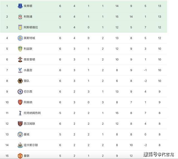Select the rank 10 row number
The height and width of the screenshot is (159, 178).
7,102
